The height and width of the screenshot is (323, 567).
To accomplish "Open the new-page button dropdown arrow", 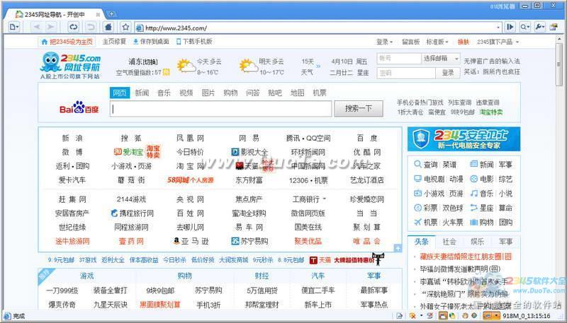I will pos(18,27).
